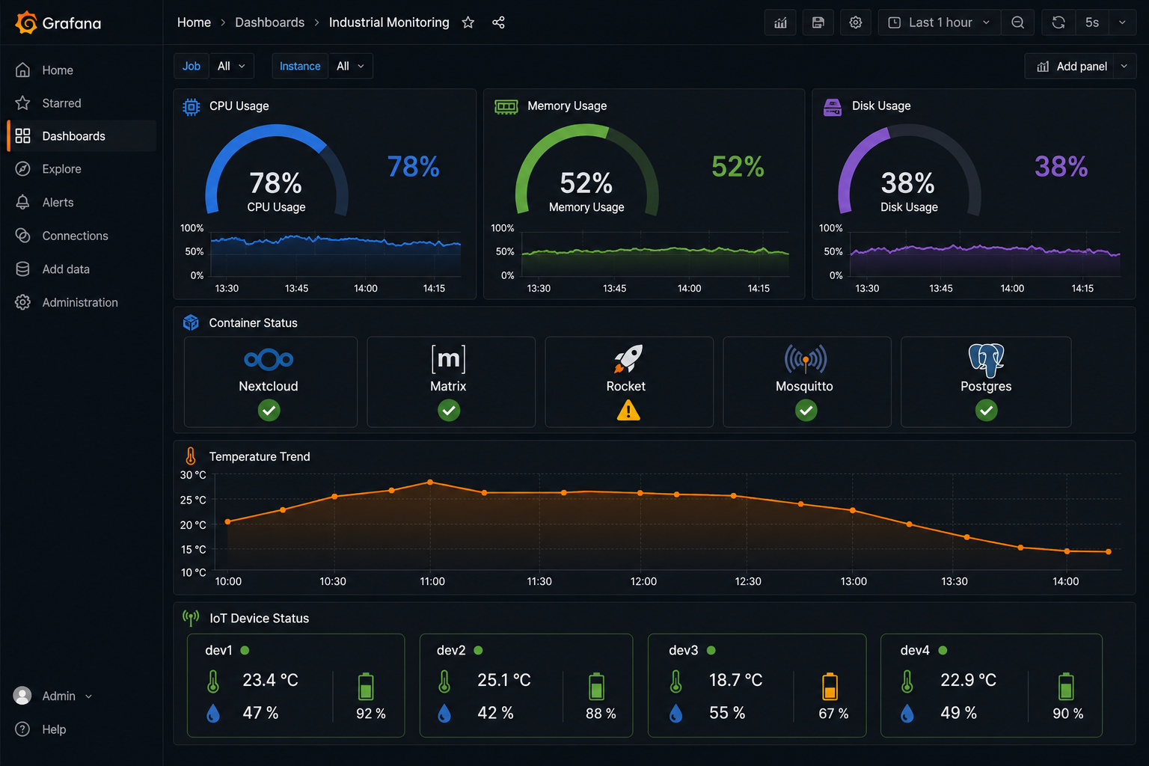Click the Disk Usage panel title

pyautogui.click(x=881, y=106)
